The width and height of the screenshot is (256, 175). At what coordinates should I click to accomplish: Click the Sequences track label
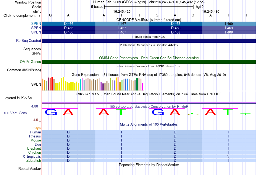(x=32, y=49)
